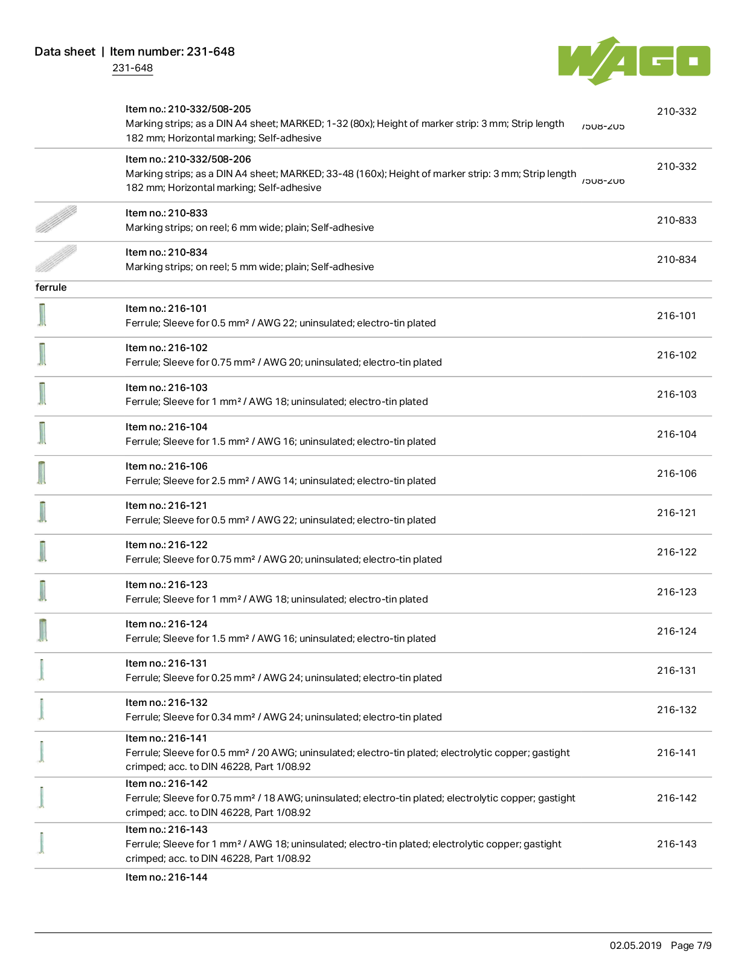Click the 216-101 ferrule image
This screenshot has width=747, height=967.
[x=42, y=315]
